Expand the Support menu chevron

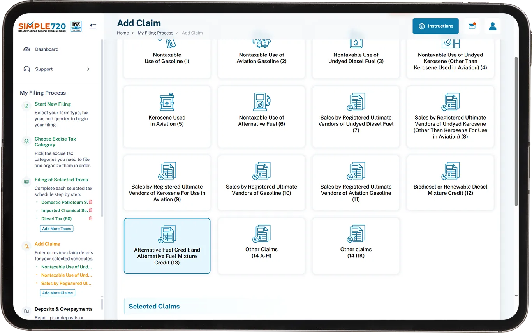[88, 69]
